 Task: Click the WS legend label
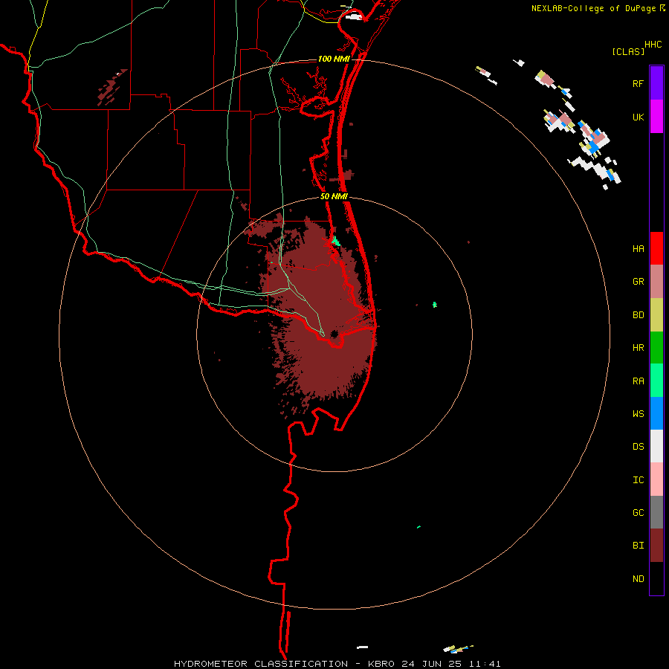pyautogui.click(x=638, y=413)
